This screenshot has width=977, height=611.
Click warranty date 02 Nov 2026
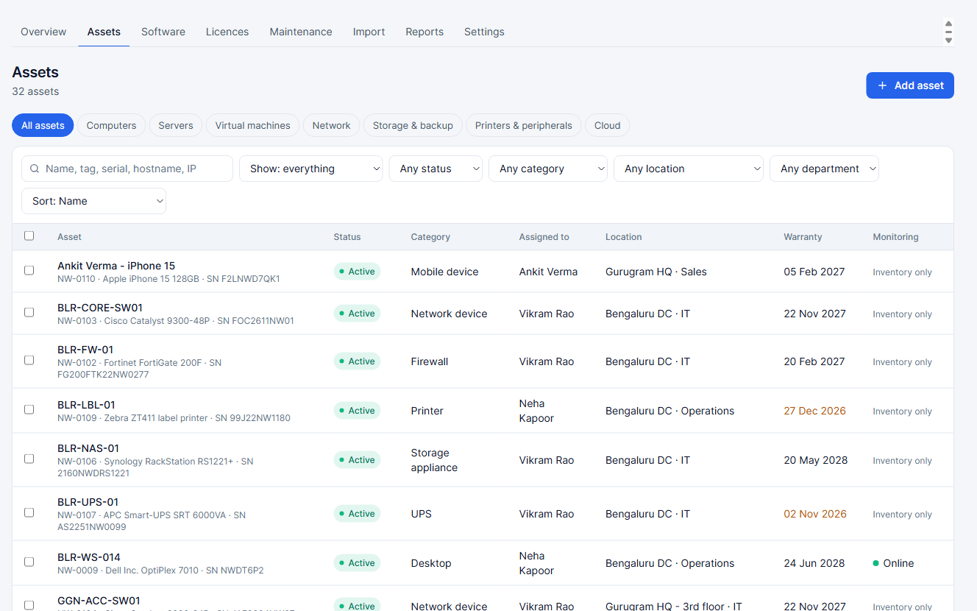click(815, 514)
